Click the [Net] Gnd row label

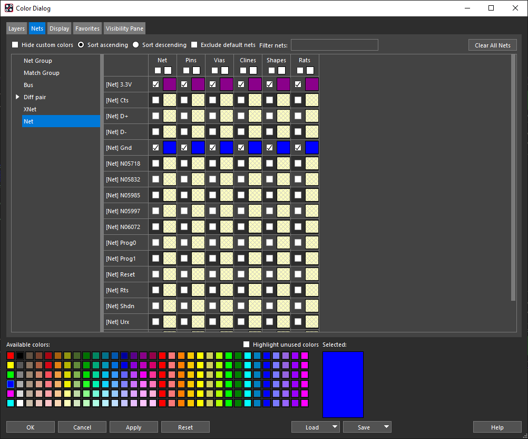119,148
